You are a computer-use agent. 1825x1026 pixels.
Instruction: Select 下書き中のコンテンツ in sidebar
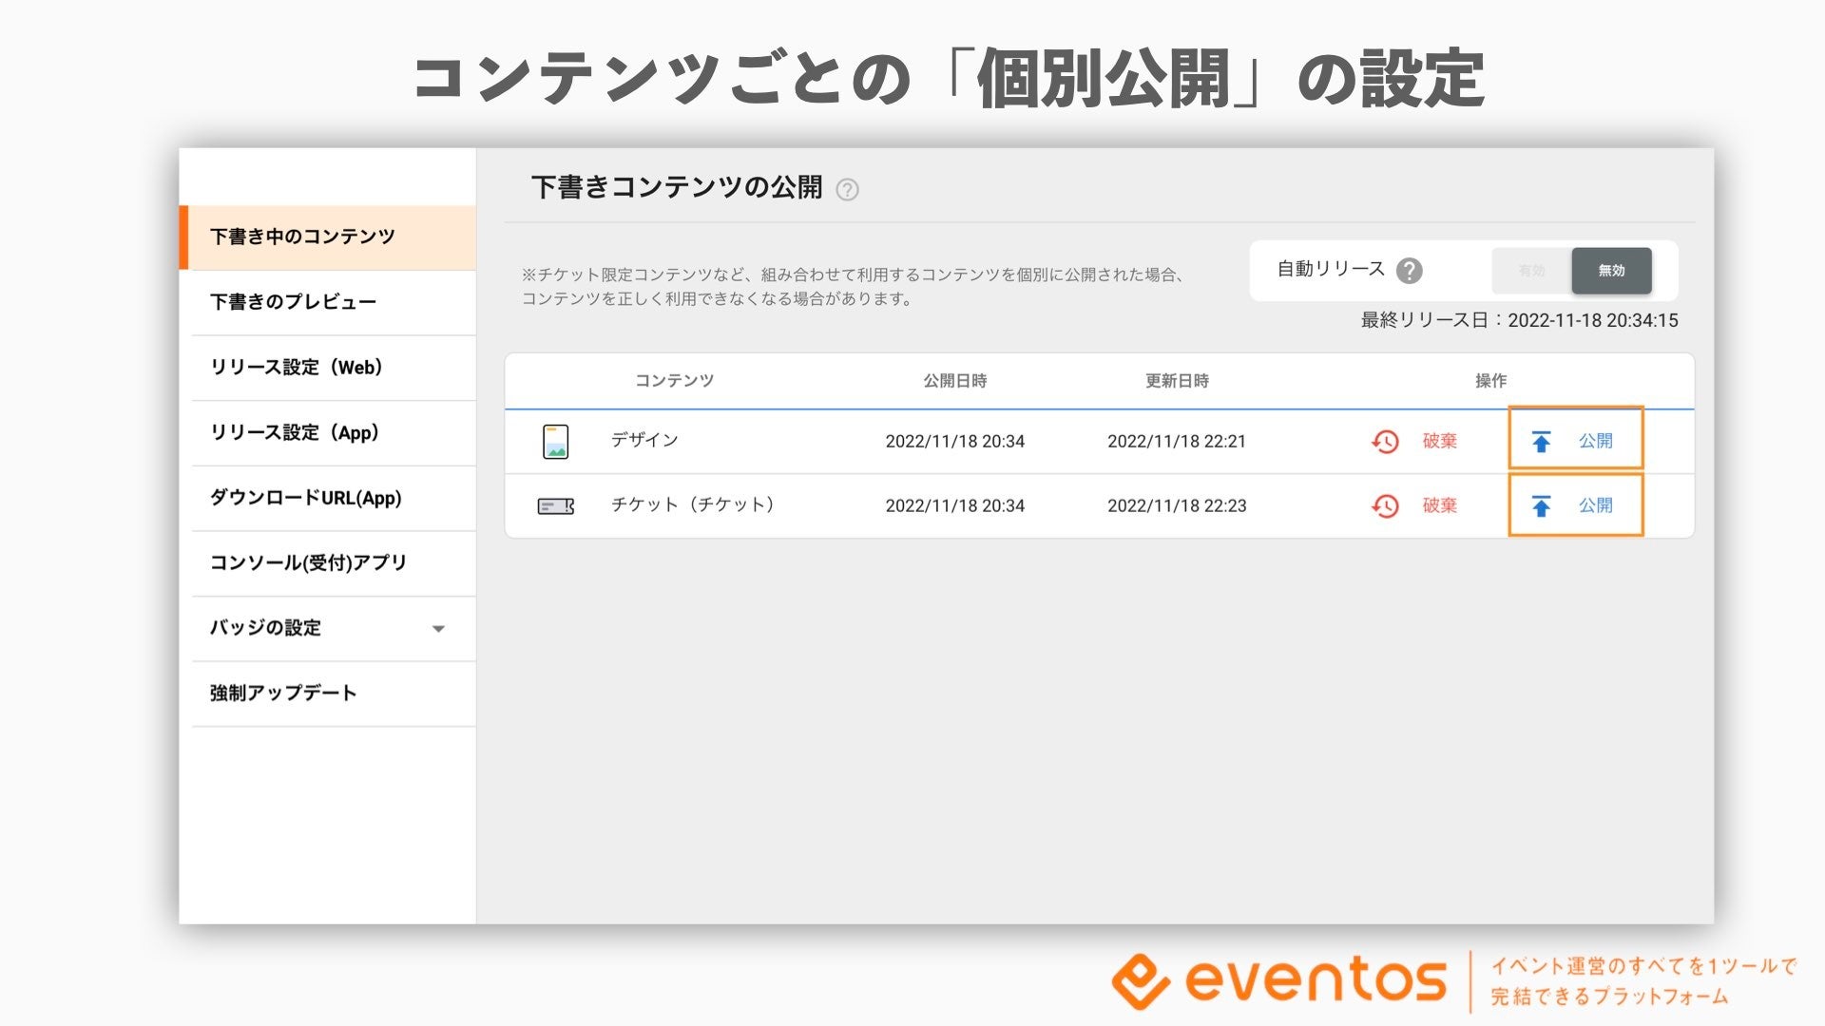coord(302,237)
